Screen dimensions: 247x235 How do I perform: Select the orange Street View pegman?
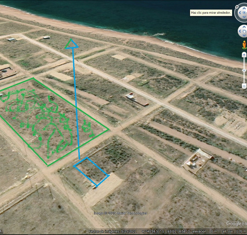point(245,45)
